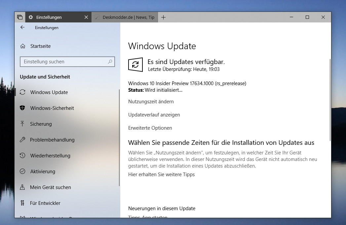Click the Aktivierung checkmark circle icon
The image size is (346, 225).
pos(22,171)
